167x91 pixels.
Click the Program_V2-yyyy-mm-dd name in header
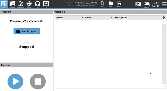tap(86, 3)
